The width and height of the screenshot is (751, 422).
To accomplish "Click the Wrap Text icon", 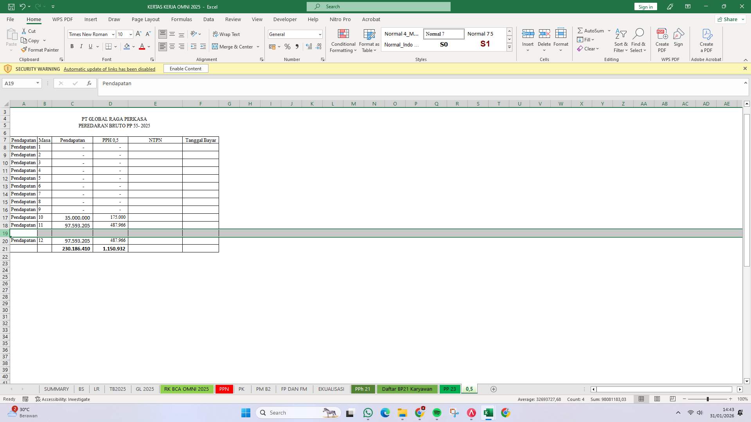I will [x=216, y=34].
